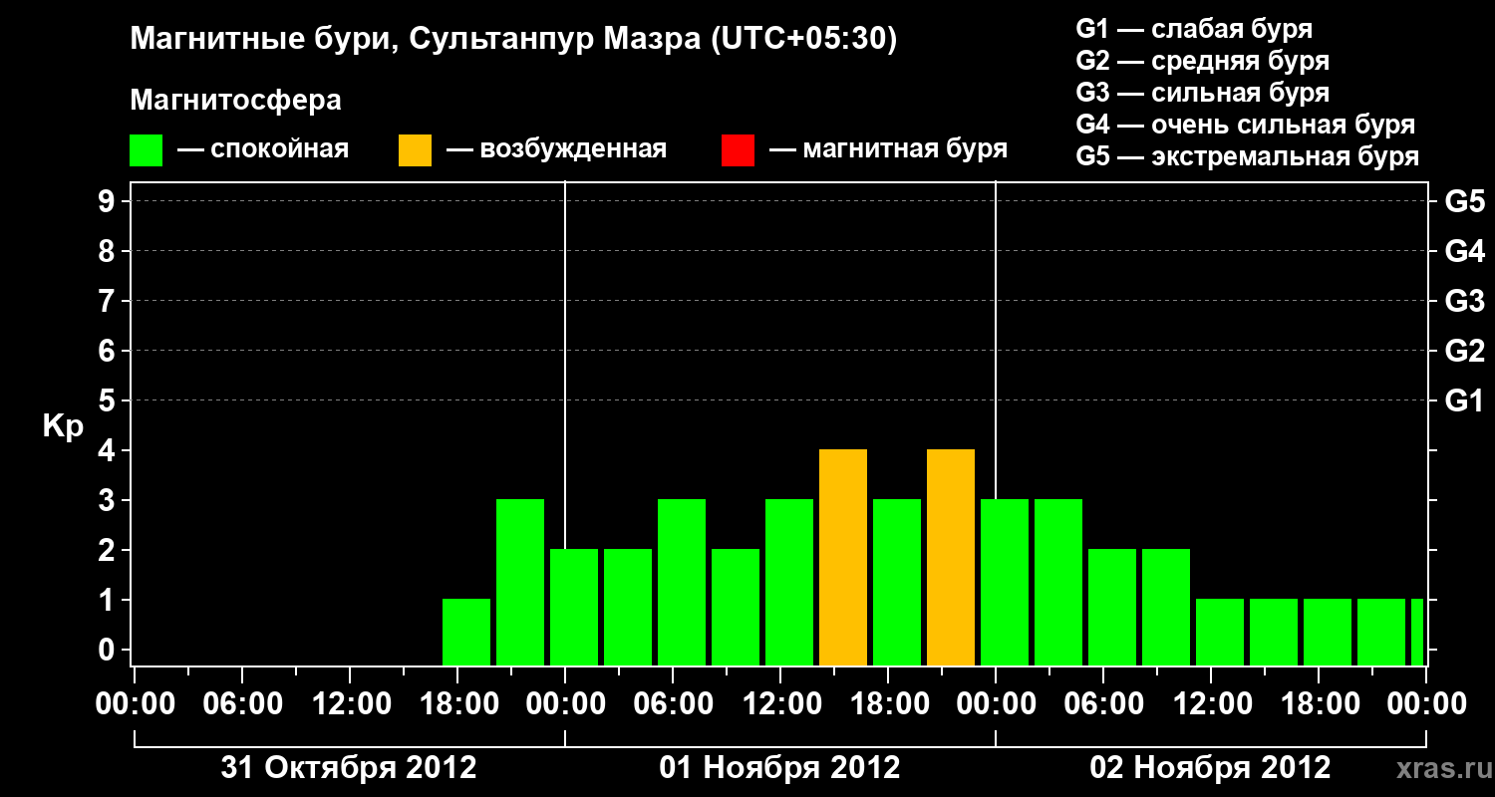Click legend line 'G1 — слабая буря'
1495x797 pixels.
coord(1194,29)
